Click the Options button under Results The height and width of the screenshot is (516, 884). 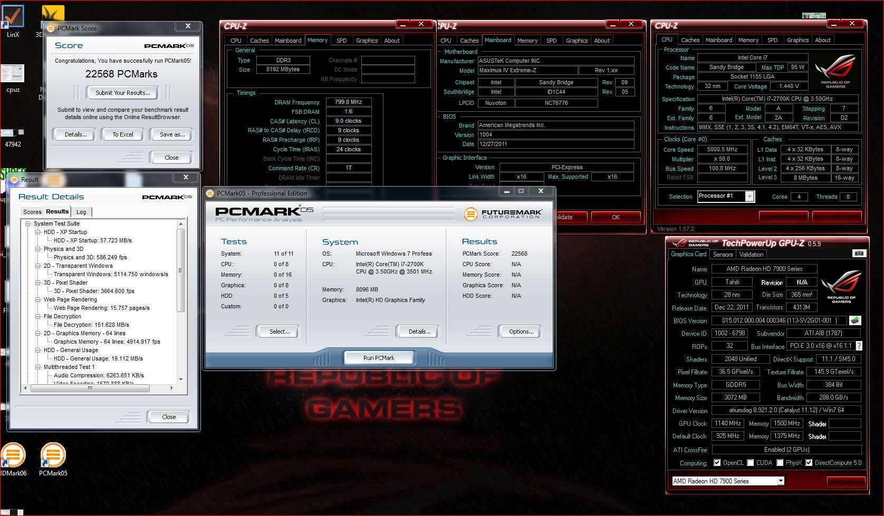(x=521, y=332)
